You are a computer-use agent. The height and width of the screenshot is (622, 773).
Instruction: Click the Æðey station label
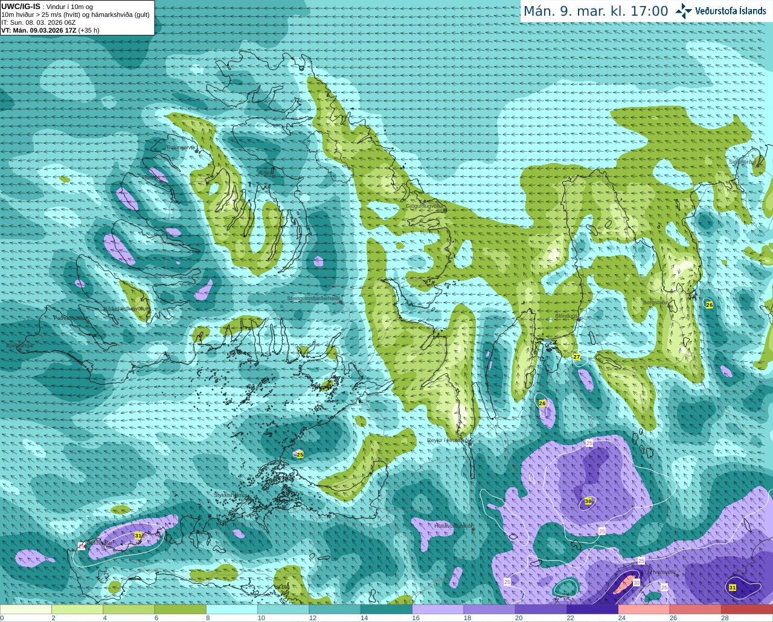click(x=265, y=173)
